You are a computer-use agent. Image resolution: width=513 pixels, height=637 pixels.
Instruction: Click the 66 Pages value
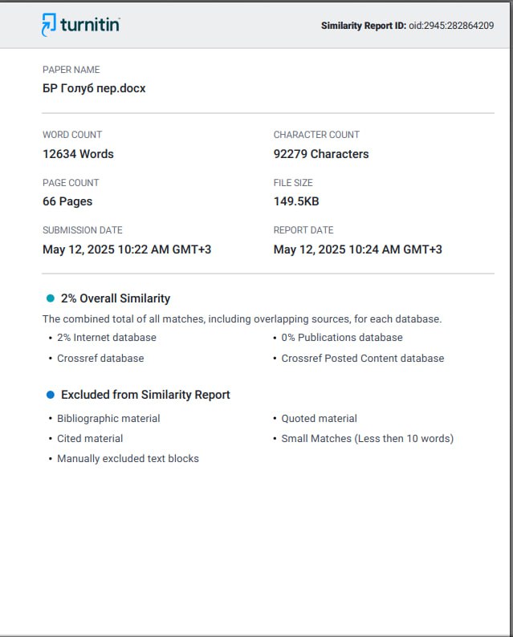(x=67, y=201)
